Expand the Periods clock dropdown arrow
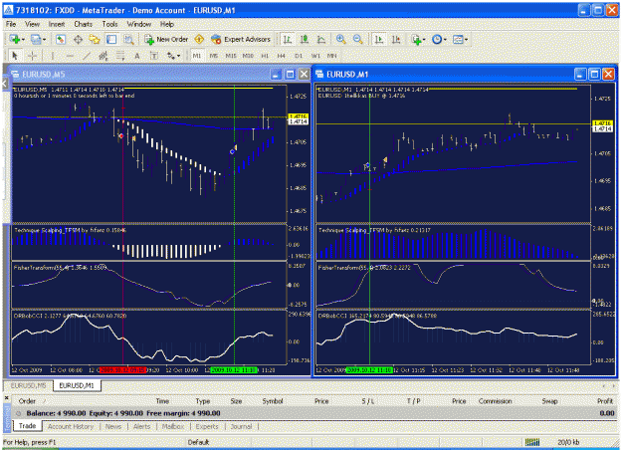The width and height of the screenshot is (622, 450). (445, 40)
